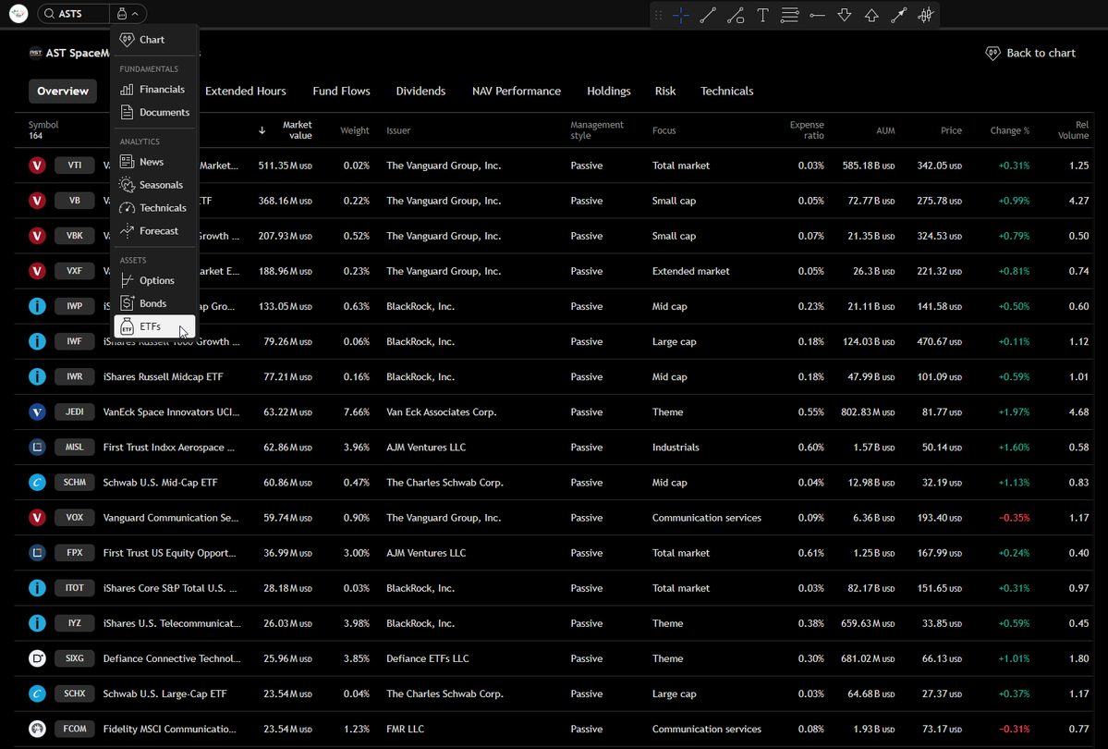This screenshot has height=749, width=1108.
Task: Open News in the Analytics menu
Action: coord(154,161)
